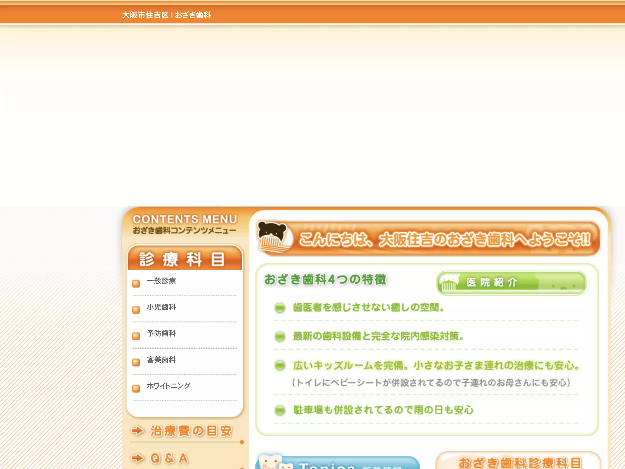Open the ホワイトニング page

point(168,386)
